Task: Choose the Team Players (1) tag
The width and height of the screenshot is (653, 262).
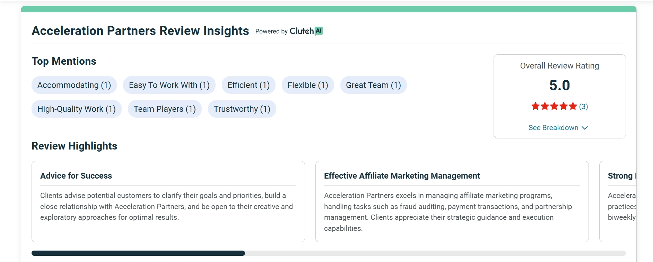Action: 165,109
